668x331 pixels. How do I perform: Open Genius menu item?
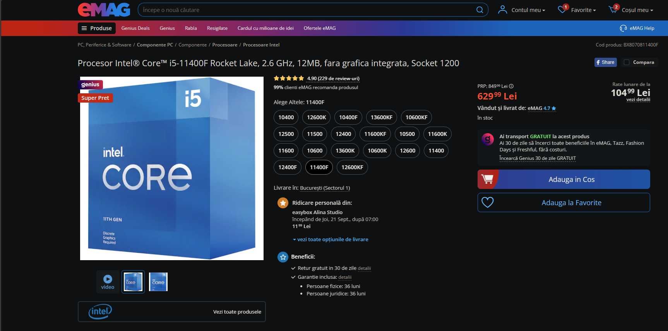(167, 28)
